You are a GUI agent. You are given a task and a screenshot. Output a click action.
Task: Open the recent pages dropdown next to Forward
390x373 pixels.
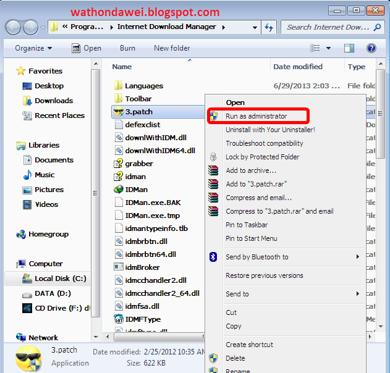coord(43,27)
